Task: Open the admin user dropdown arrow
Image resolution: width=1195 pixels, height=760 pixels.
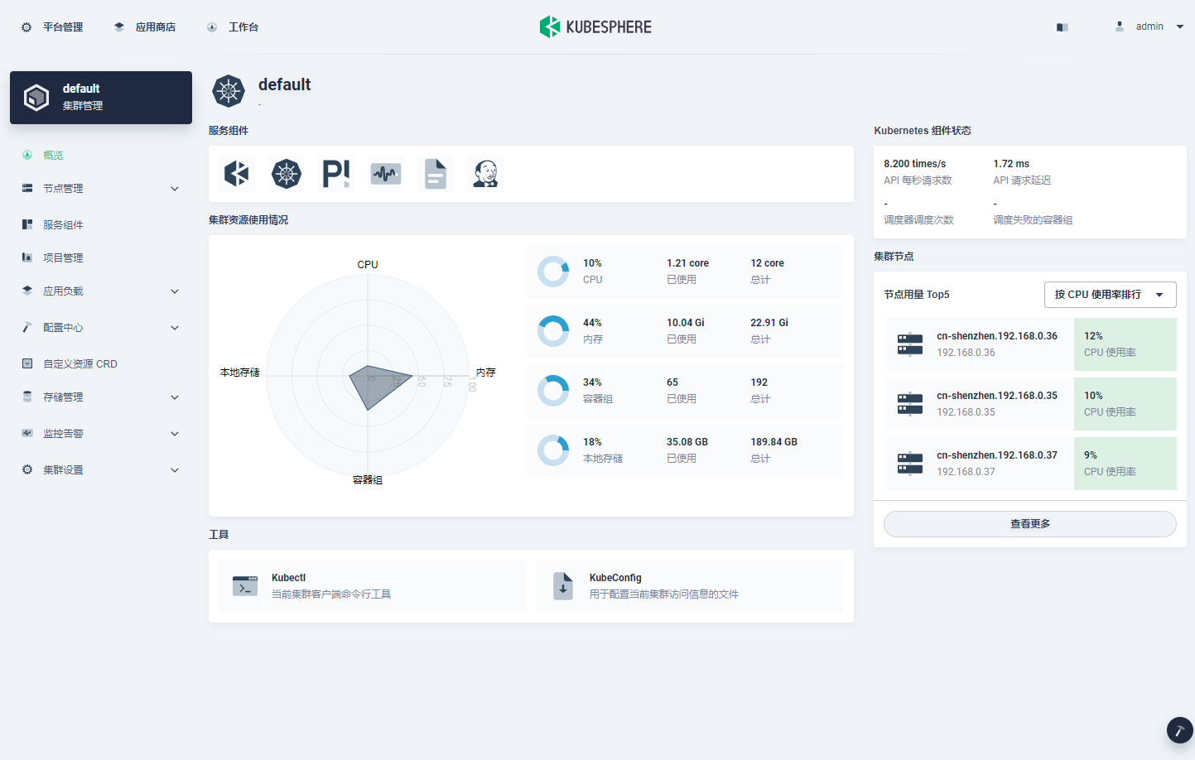Action: tap(1180, 26)
